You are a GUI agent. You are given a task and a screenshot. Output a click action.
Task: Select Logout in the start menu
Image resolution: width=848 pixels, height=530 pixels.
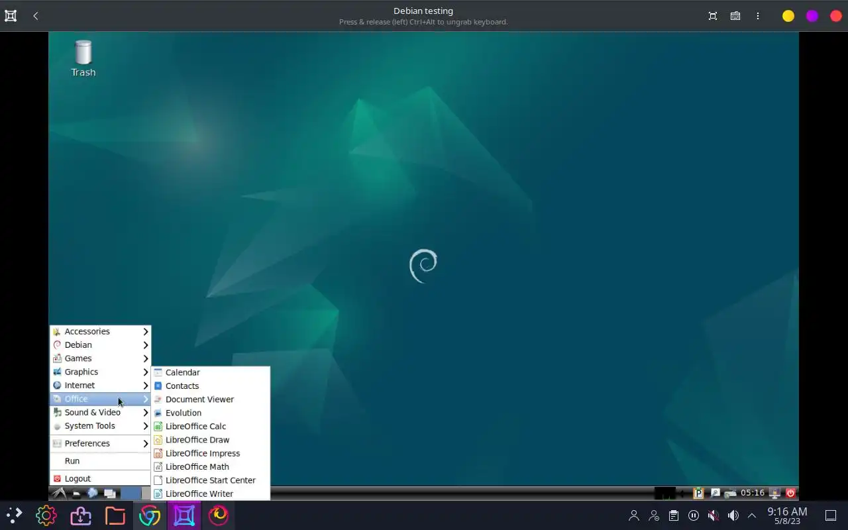(100, 478)
